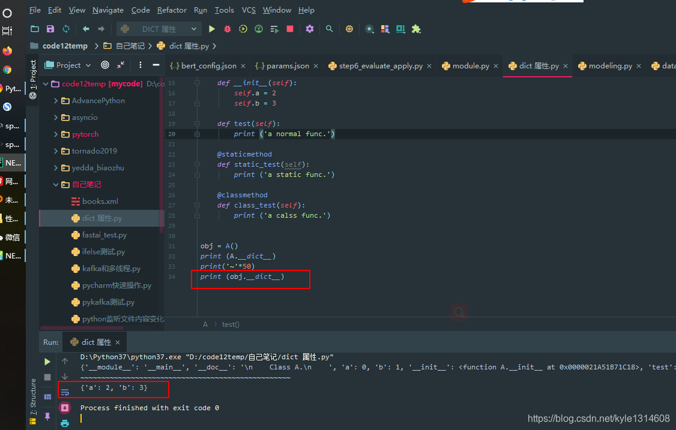
Task: Click the dict 属性.py breadcrumb
Action: pos(189,46)
